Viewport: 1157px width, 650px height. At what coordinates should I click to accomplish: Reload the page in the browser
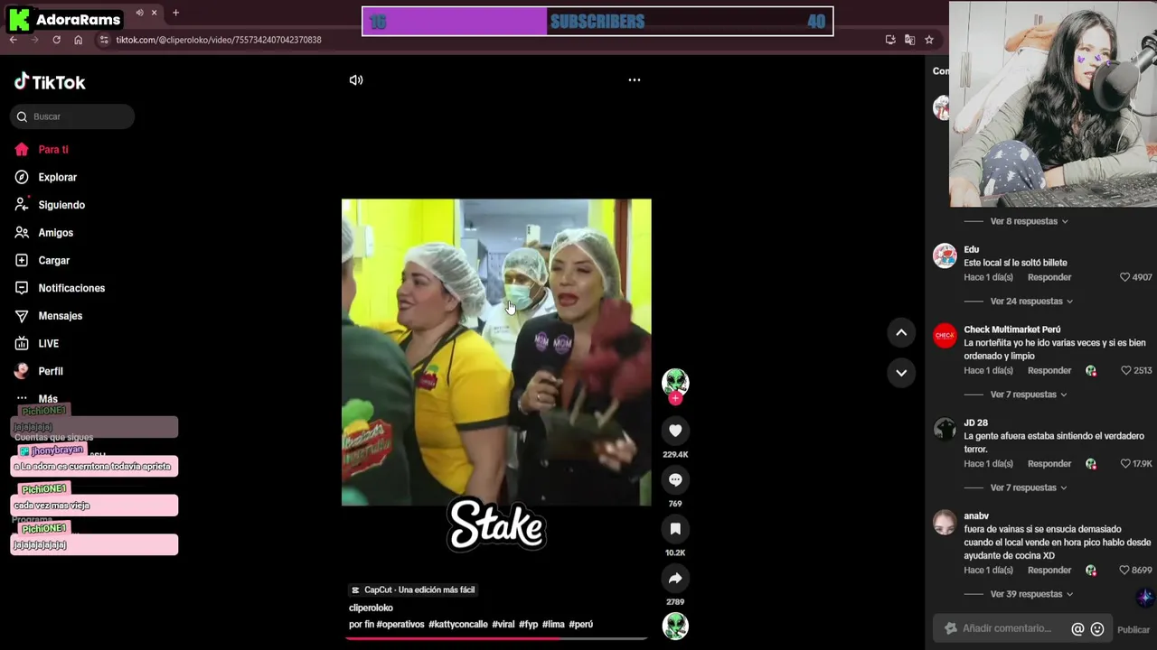pyautogui.click(x=56, y=40)
